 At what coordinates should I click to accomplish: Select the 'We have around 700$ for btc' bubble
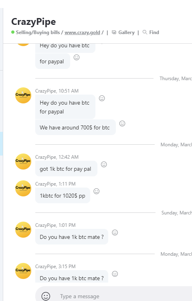(75, 127)
